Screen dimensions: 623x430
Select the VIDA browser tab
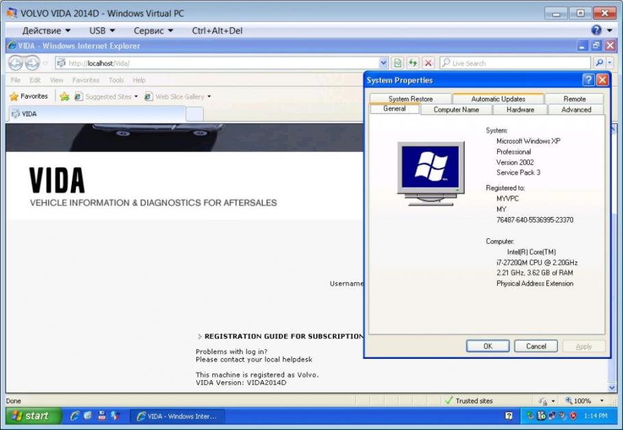97,114
